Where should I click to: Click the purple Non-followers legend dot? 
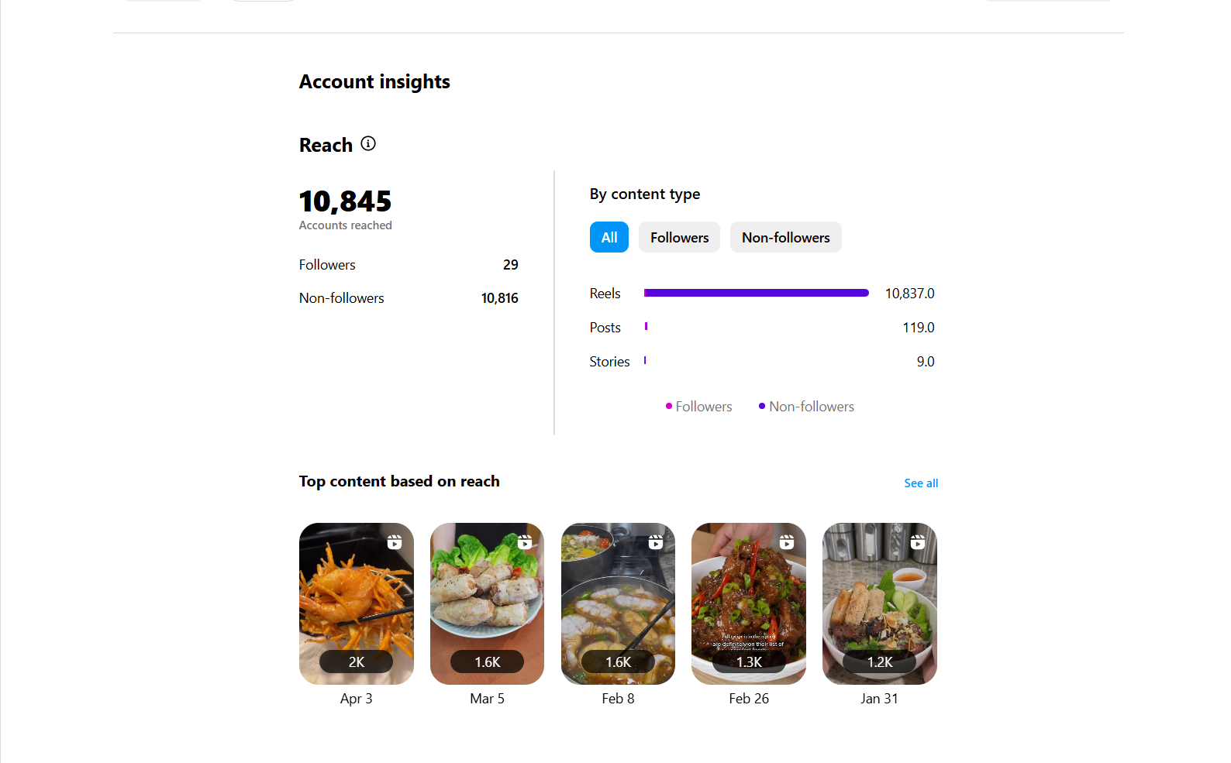click(x=762, y=406)
